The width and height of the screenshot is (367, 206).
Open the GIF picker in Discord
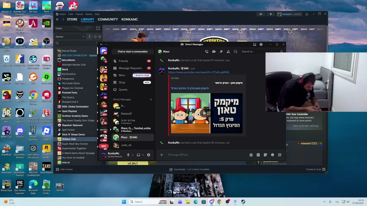pyautogui.click(x=258, y=155)
